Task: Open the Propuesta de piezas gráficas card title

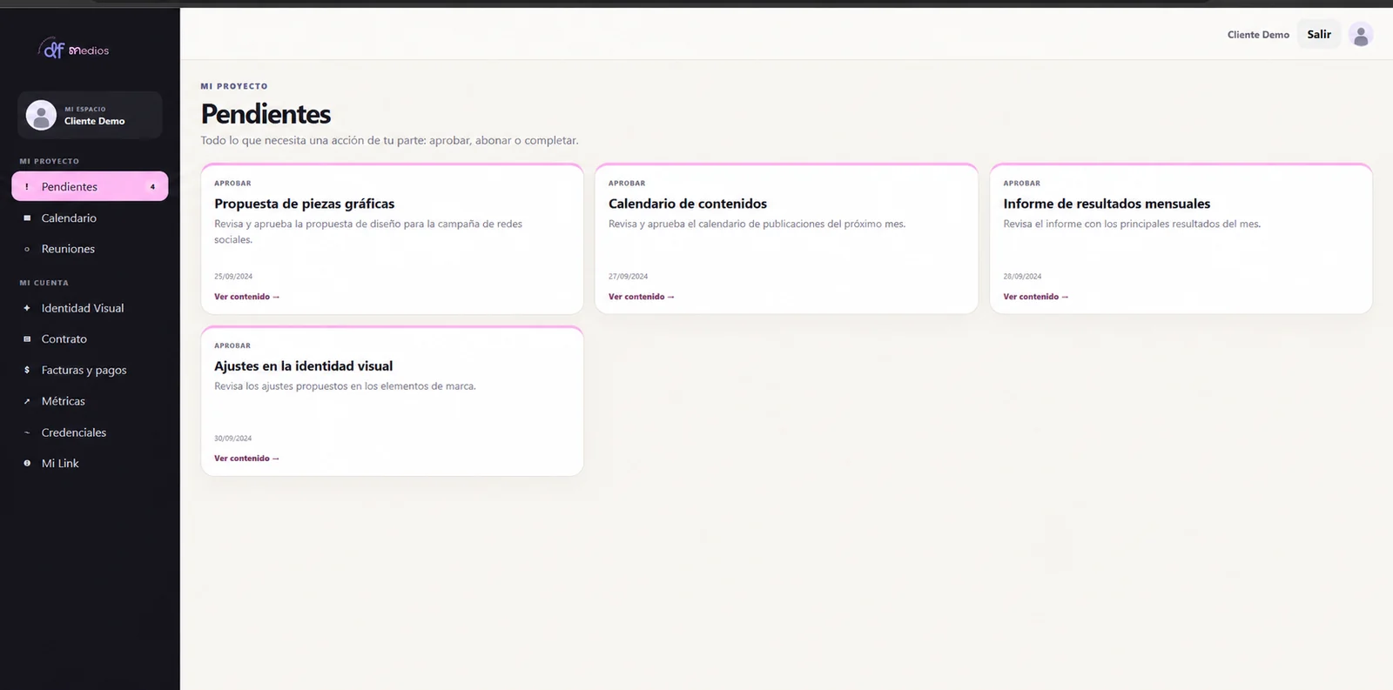Action: click(305, 204)
